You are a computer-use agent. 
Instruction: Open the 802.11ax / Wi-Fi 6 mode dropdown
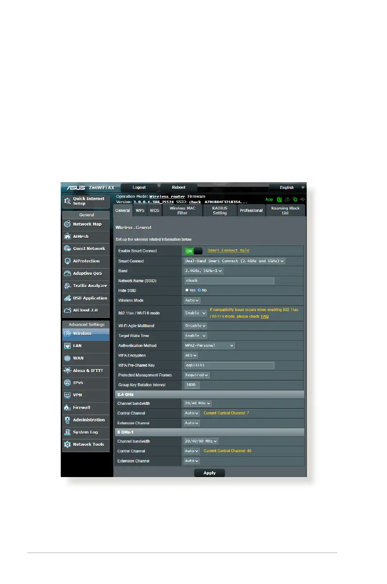pos(195,313)
